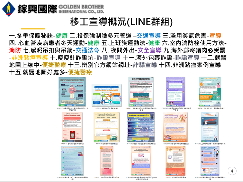This screenshot has height=182, width=243.
Task: Click the 鎵興國際 company name text
Action: point(37,9)
